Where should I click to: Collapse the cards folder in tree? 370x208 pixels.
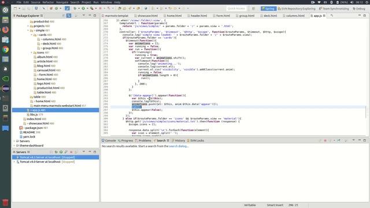(x=32, y=35)
